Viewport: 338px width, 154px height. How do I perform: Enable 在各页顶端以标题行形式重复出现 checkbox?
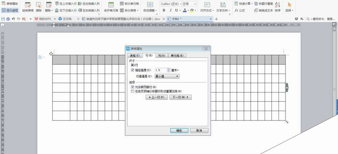point(132,91)
